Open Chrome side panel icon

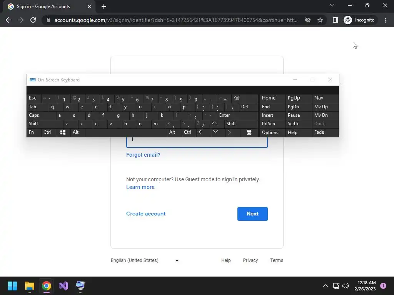click(335, 20)
